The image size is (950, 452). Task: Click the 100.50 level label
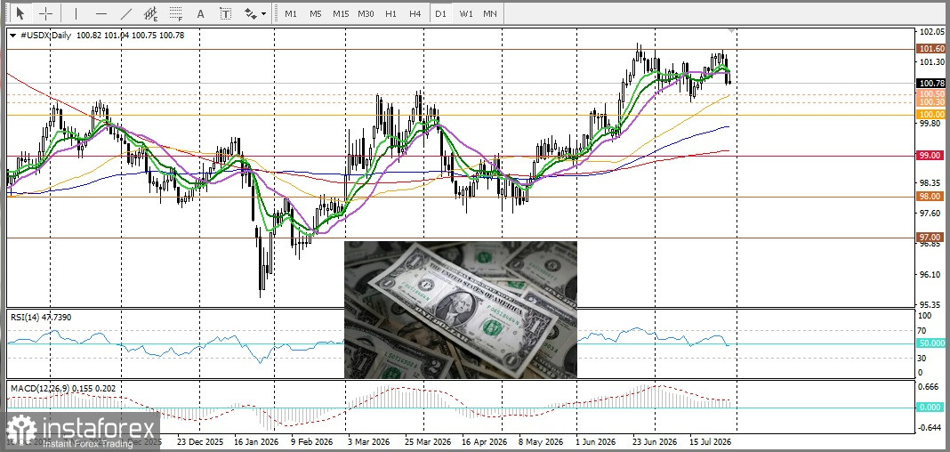932,94
